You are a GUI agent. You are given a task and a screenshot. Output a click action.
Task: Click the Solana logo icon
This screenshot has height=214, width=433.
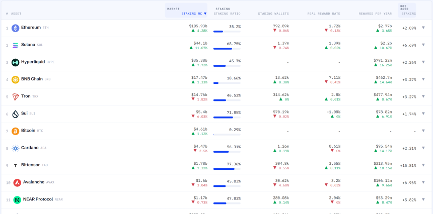(x=15, y=45)
